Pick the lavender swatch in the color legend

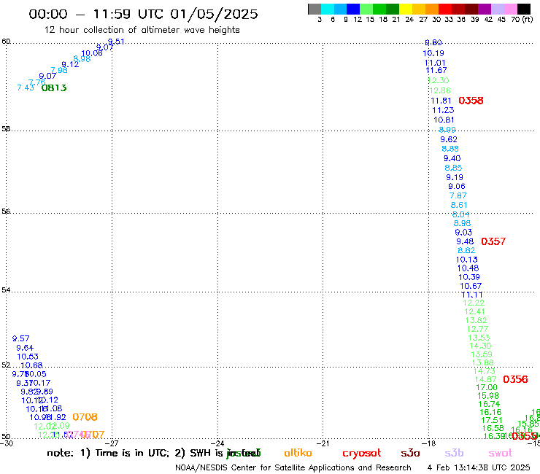(497, 9)
